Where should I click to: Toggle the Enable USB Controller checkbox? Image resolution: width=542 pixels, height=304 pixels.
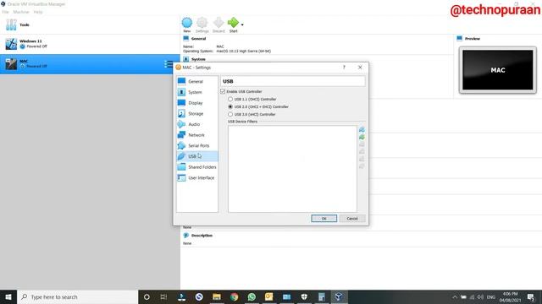[x=223, y=91]
